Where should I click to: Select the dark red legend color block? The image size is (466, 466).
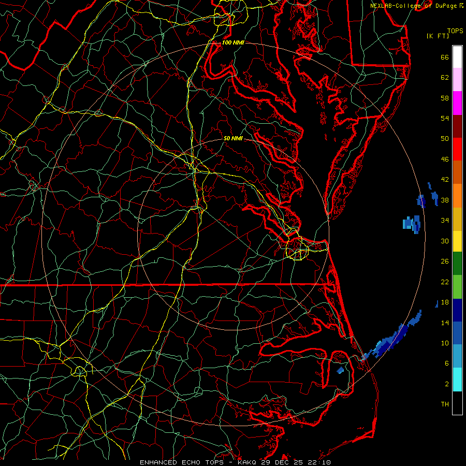pyautogui.click(x=457, y=126)
